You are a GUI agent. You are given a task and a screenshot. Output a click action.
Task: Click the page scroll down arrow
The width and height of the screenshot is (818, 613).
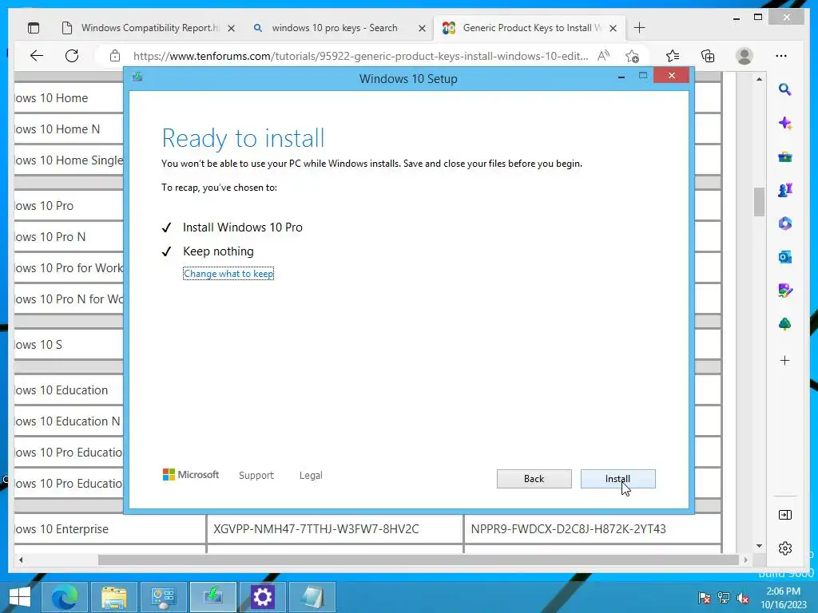tap(760, 546)
